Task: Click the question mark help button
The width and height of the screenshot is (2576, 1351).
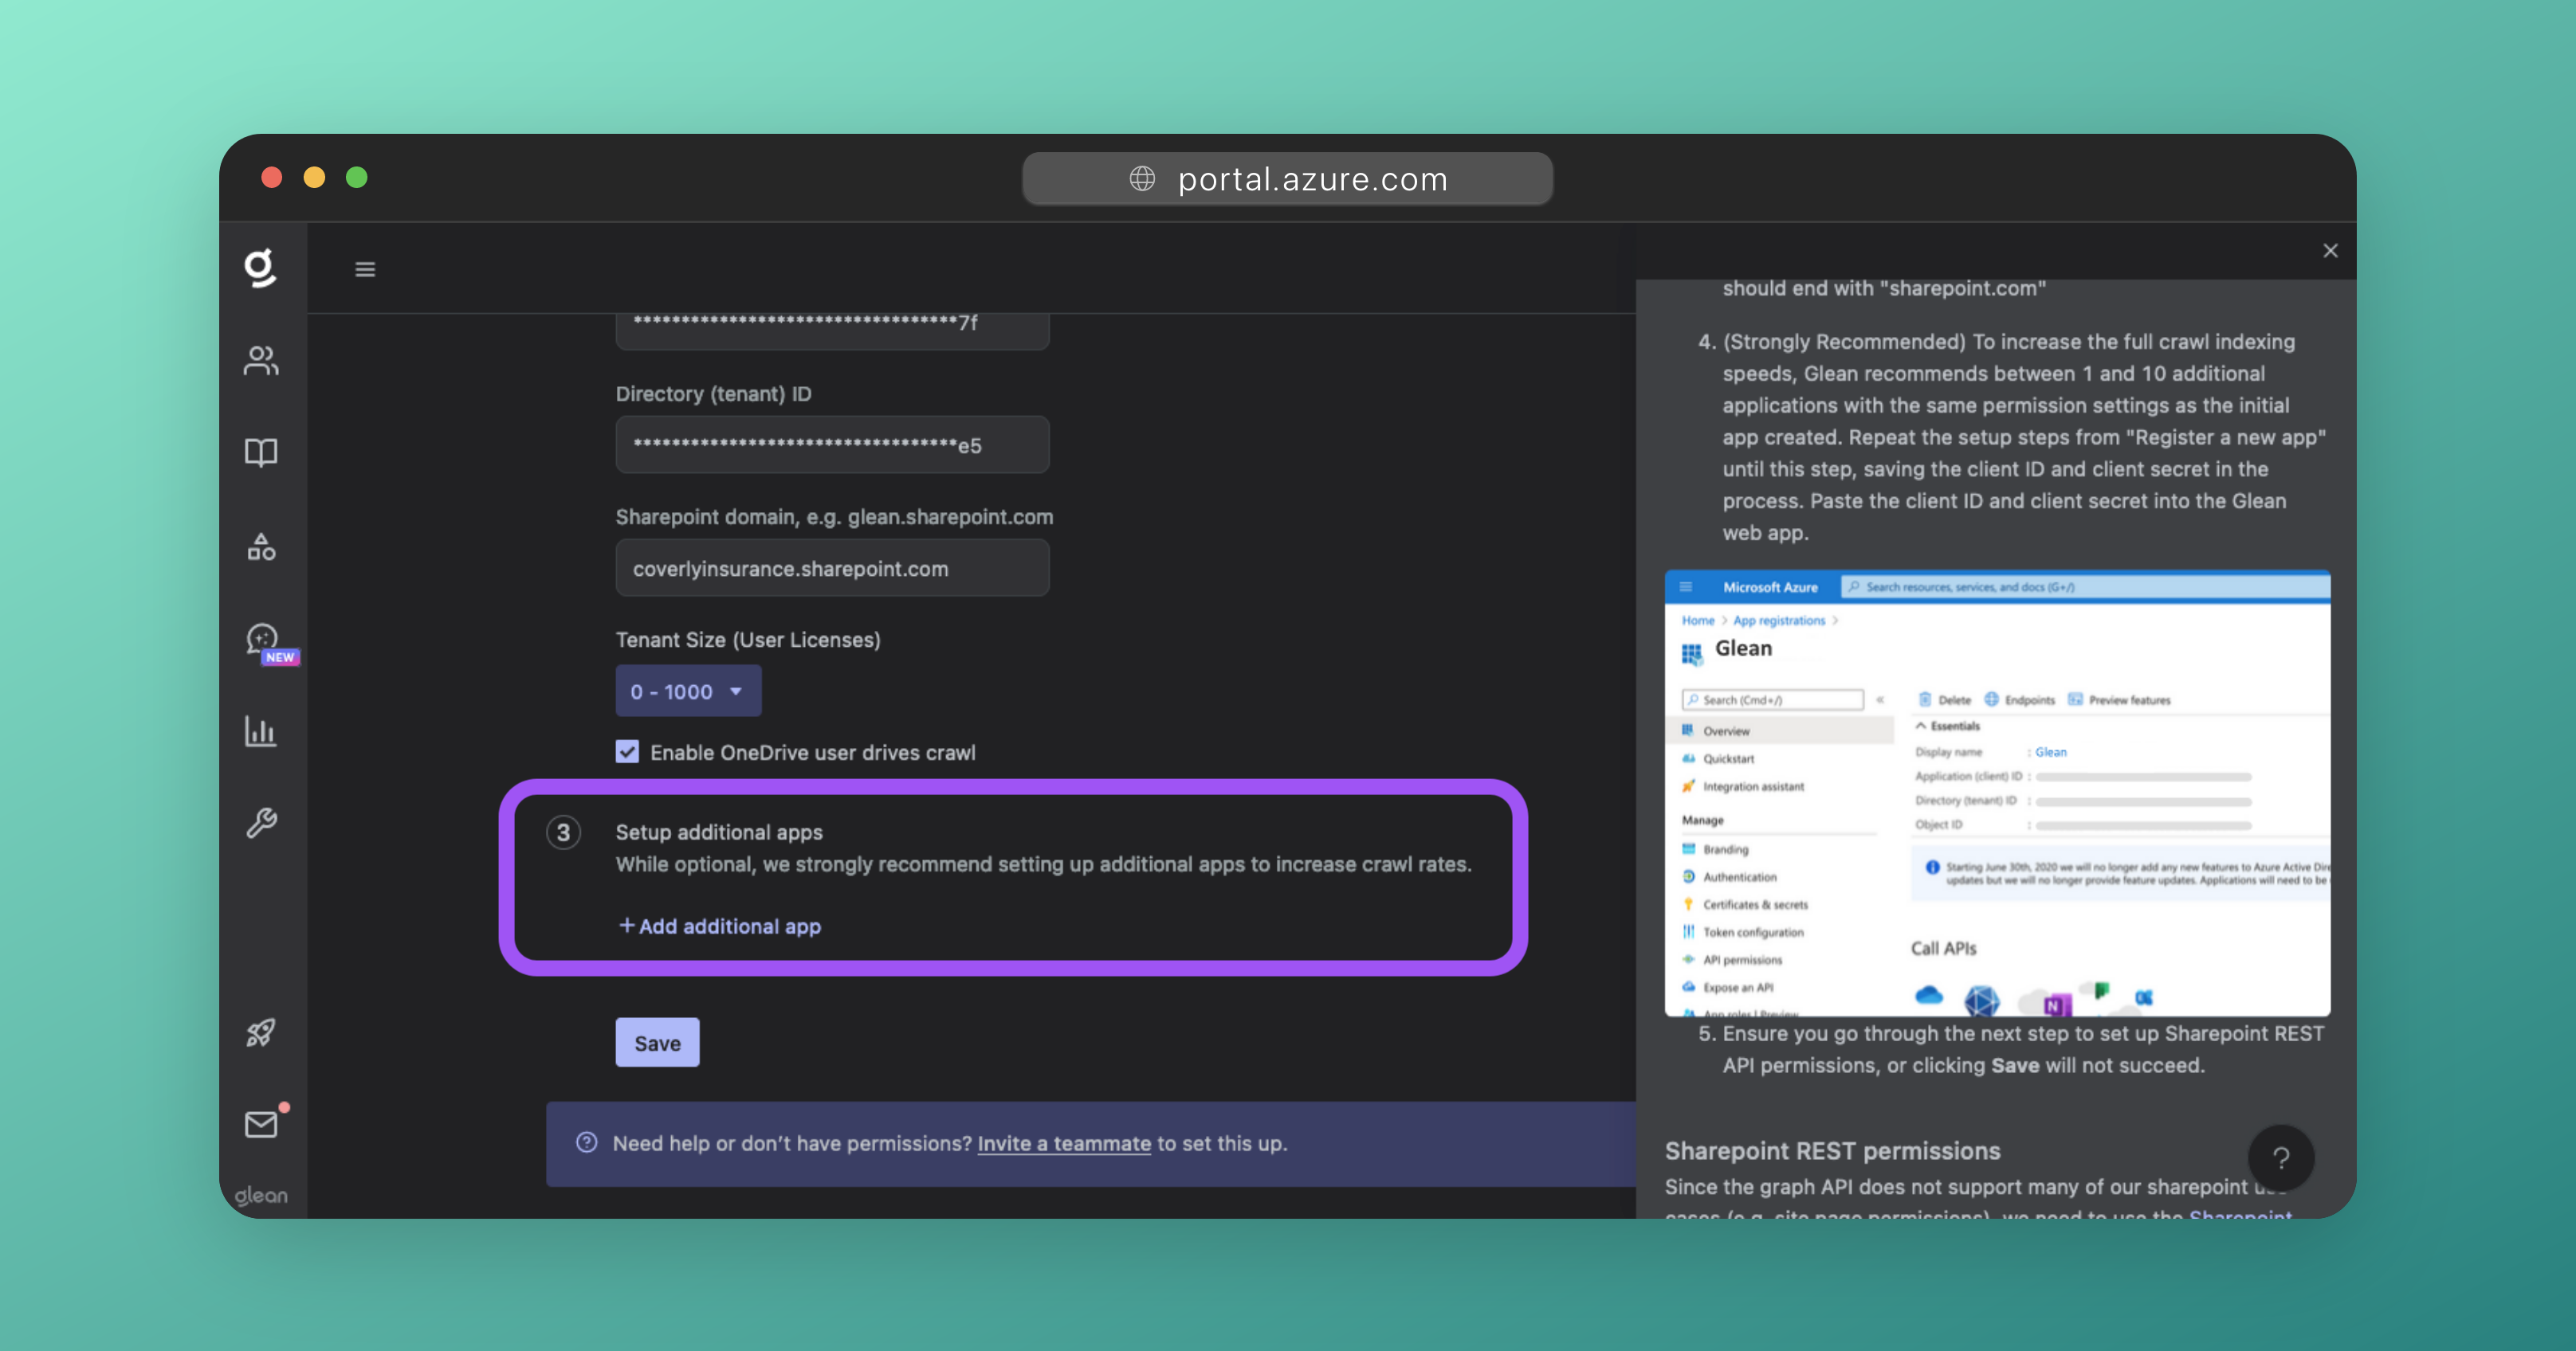Action: (x=2280, y=1158)
